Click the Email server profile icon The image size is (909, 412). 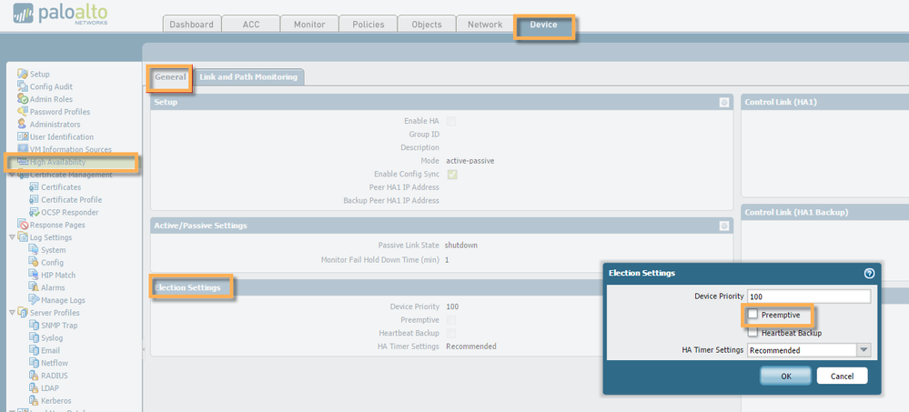pyautogui.click(x=34, y=350)
